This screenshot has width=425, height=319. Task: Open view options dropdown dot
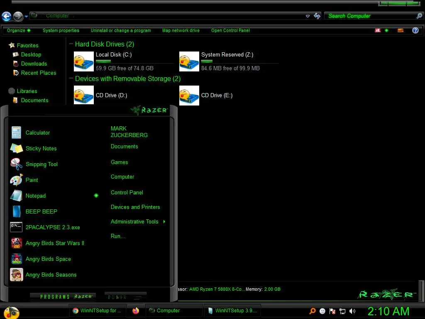point(386,30)
